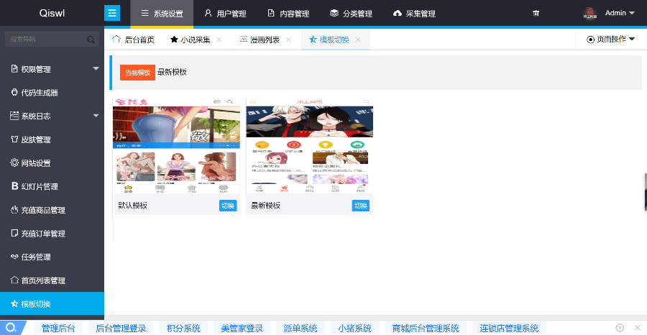Close the 漫画列表 tab
Screen dimensions: 647x335
(x=288, y=40)
